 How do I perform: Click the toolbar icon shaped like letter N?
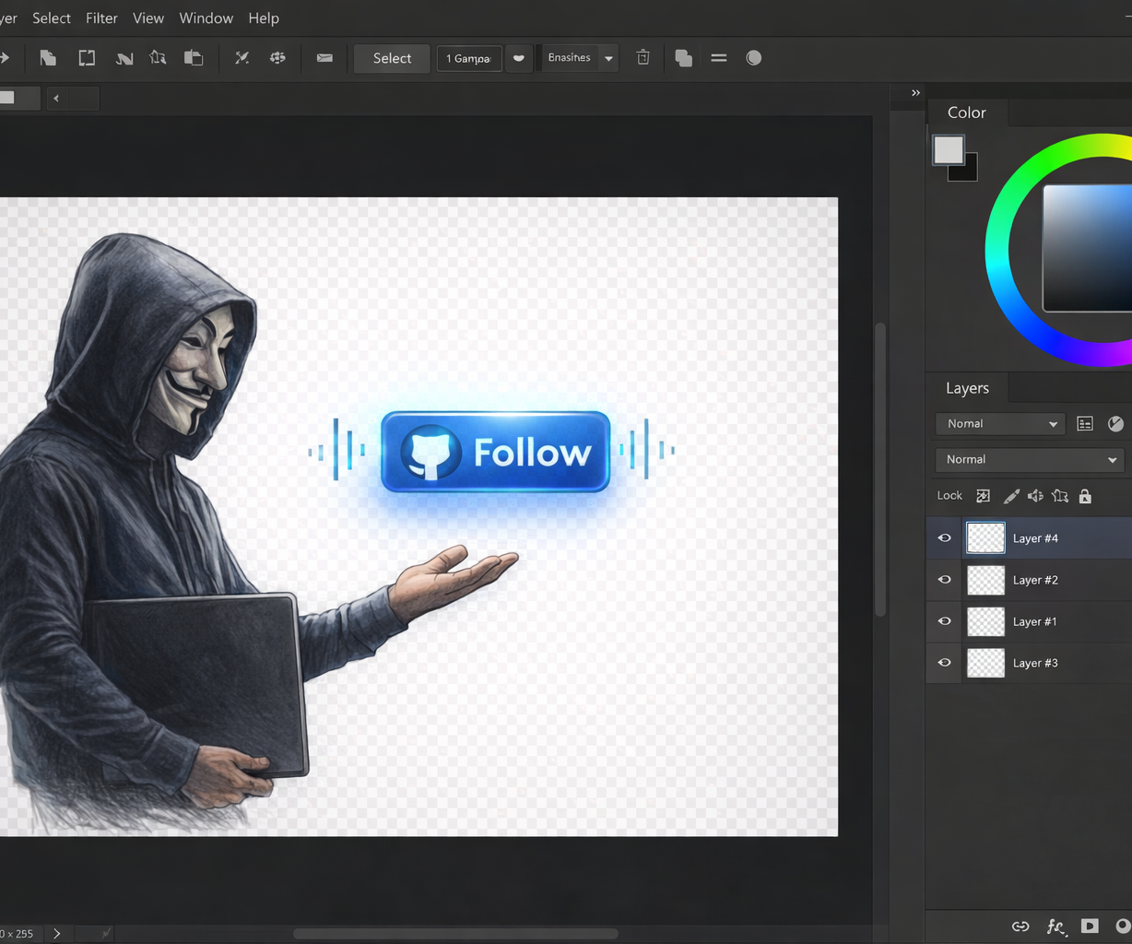tap(124, 58)
